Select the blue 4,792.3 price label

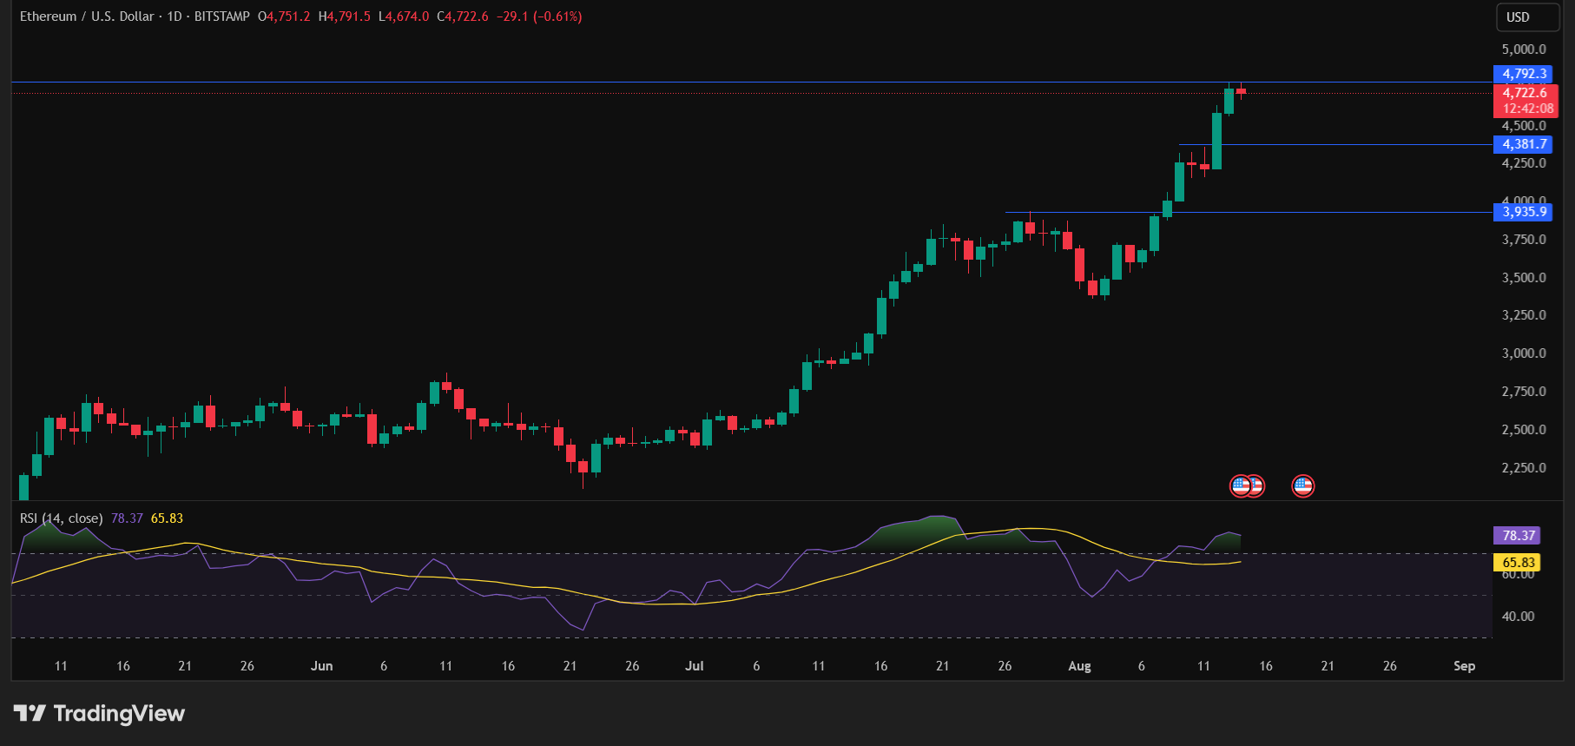tap(1525, 75)
